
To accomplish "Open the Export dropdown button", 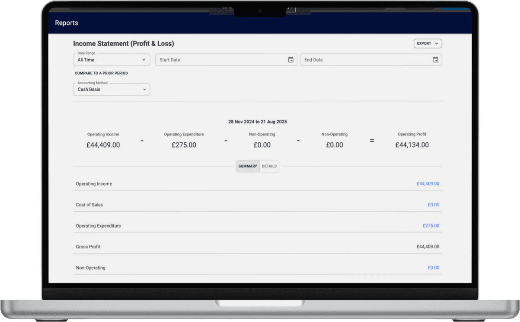I will (427, 44).
